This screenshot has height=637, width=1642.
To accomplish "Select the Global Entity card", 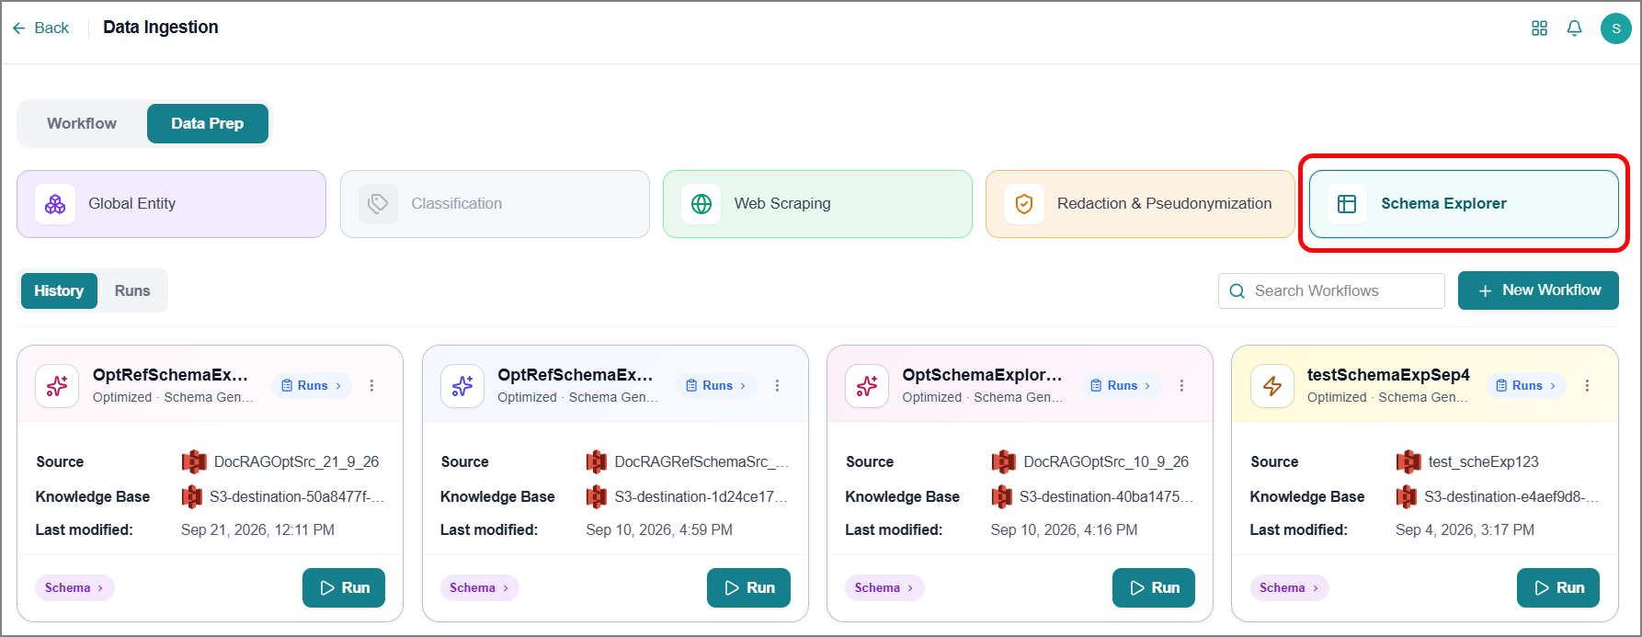I will (x=171, y=204).
